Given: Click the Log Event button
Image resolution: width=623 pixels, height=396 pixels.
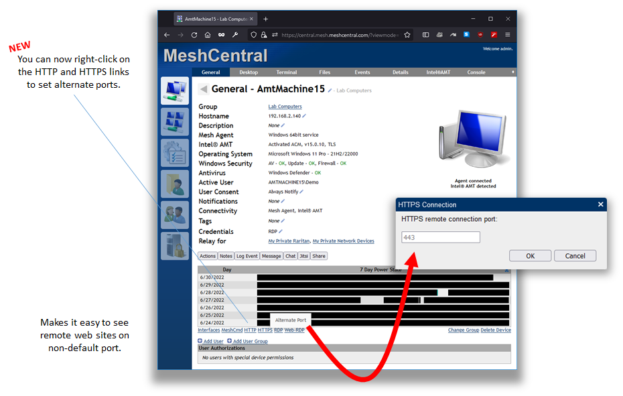Looking at the screenshot, I should coord(247,256).
